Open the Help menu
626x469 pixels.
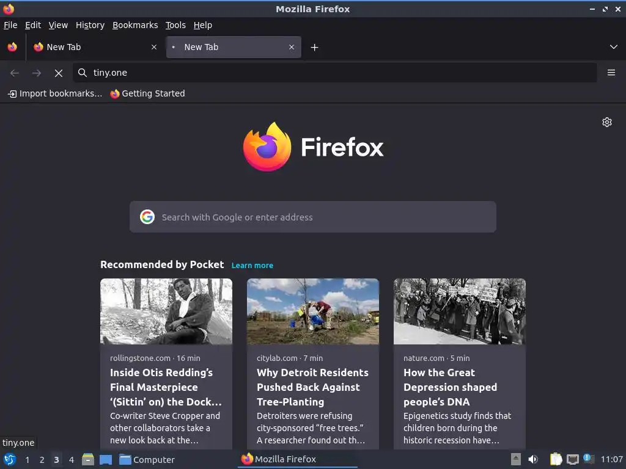click(203, 25)
